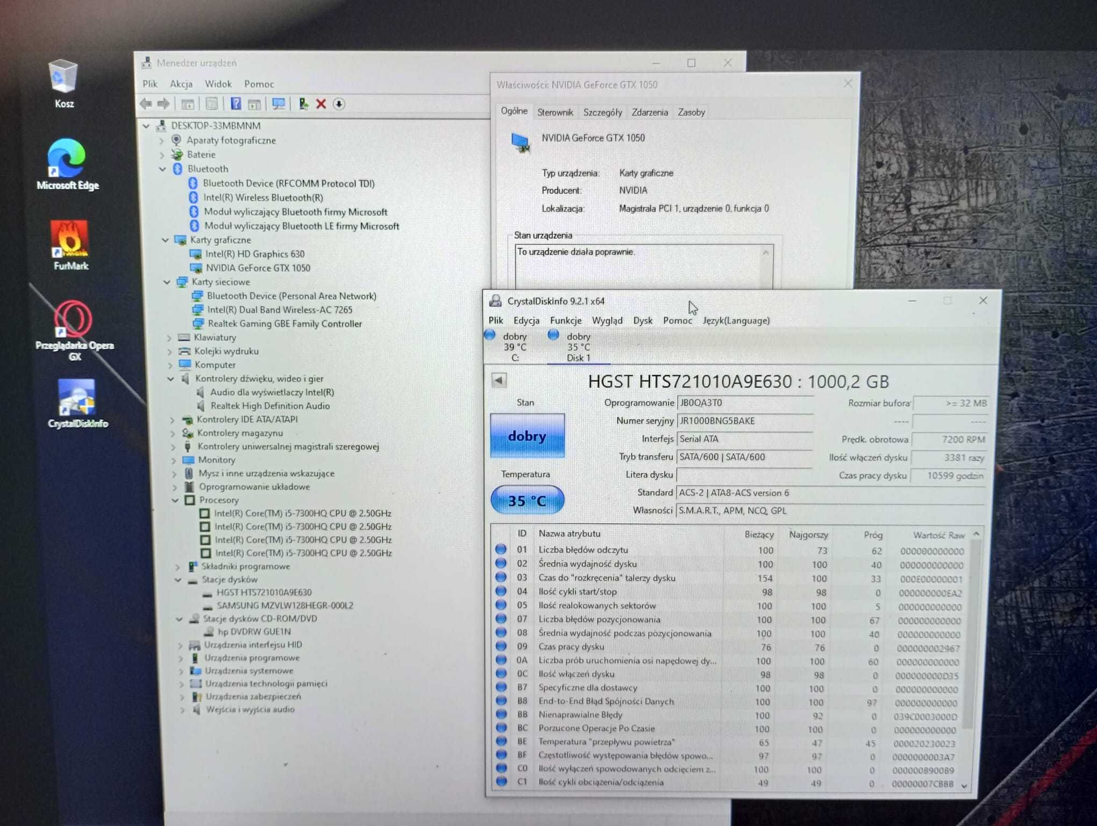Switch to the Sterownik tab in GTX 1050 properties
Viewport: 1097px width, 826px height.
(x=555, y=112)
